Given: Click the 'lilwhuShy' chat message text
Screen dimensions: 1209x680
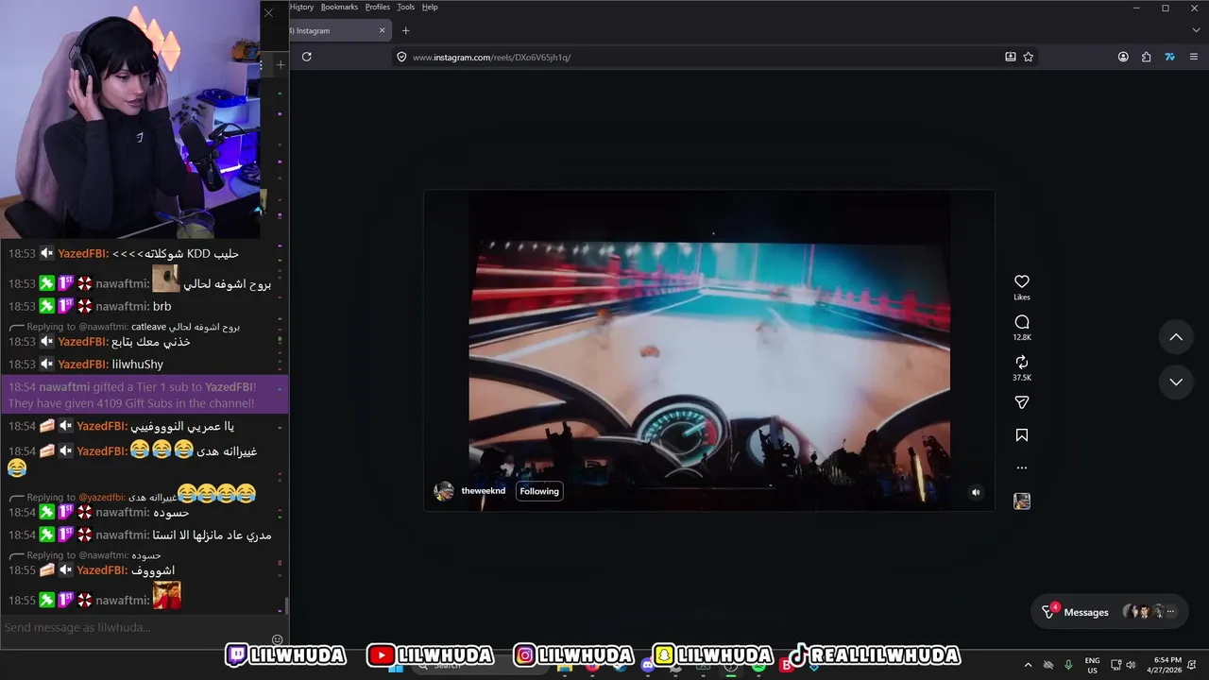Looking at the screenshot, I should (x=138, y=365).
